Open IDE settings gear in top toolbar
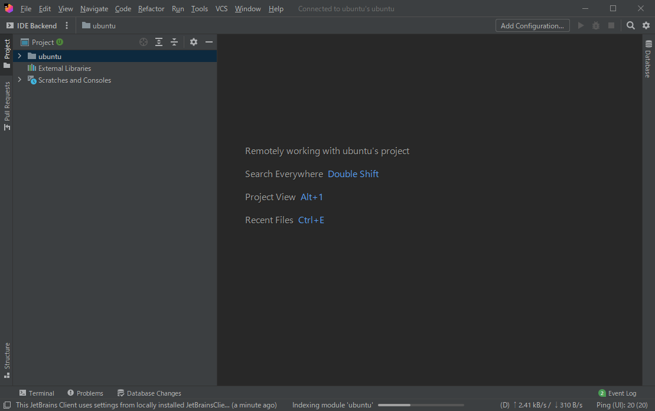Image resolution: width=655 pixels, height=411 pixels. [x=646, y=25]
